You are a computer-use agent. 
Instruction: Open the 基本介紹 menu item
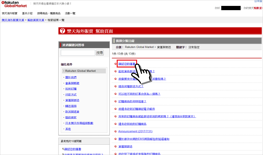pos(27,13)
